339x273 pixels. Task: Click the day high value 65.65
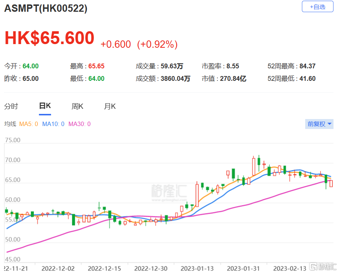pos(97,66)
